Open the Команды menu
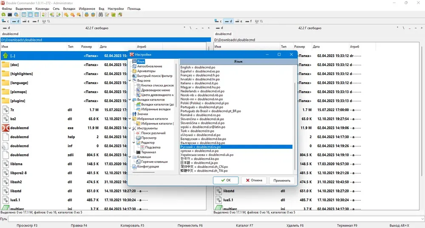This screenshot has width=425, height=228. point(42,8)
